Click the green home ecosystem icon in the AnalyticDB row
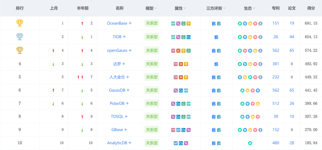The width and height of the screenshot is (322, 150). coord(250,143)
